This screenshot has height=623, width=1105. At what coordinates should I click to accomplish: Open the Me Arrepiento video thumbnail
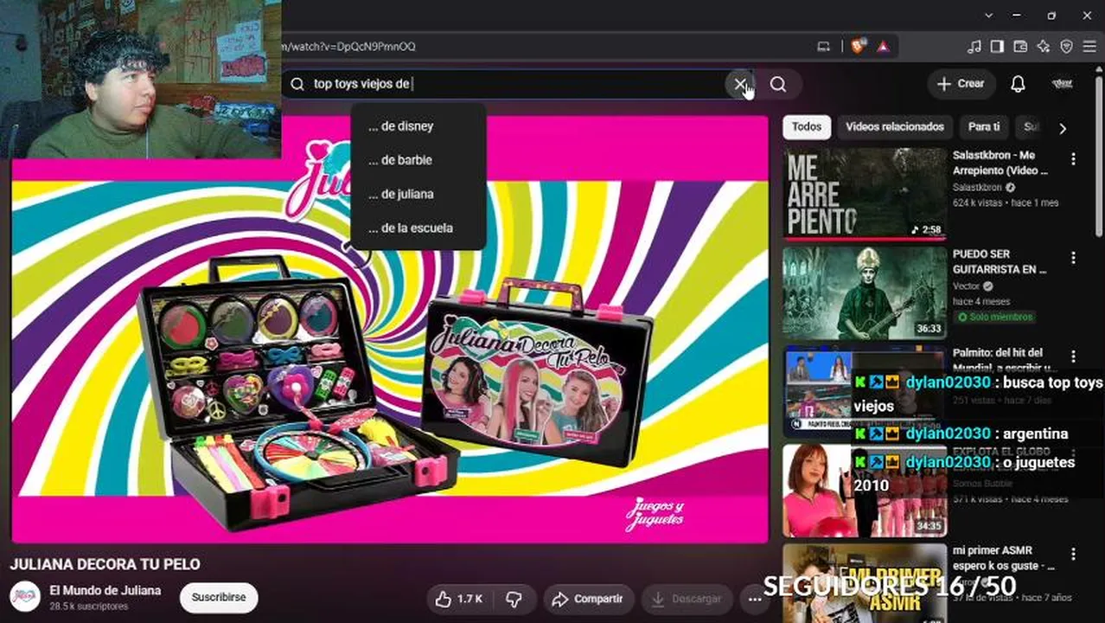click(x=865, y=193)
